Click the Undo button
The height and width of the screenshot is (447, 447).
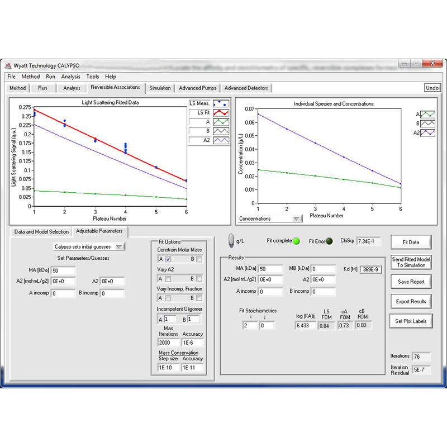pos(432,88)
